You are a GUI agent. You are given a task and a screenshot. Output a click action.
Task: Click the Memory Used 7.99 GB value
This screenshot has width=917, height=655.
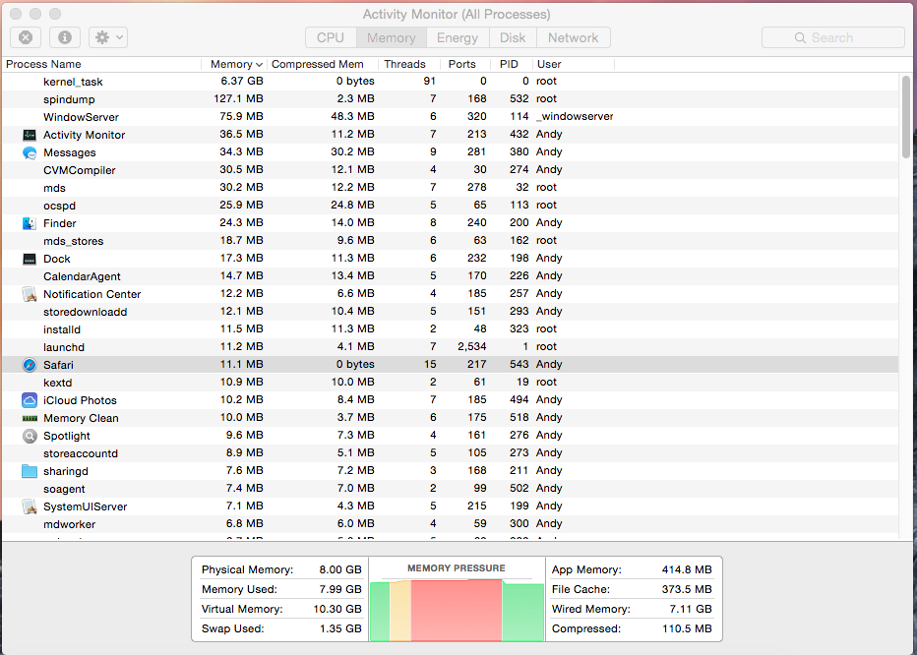[x=339, y=589]
